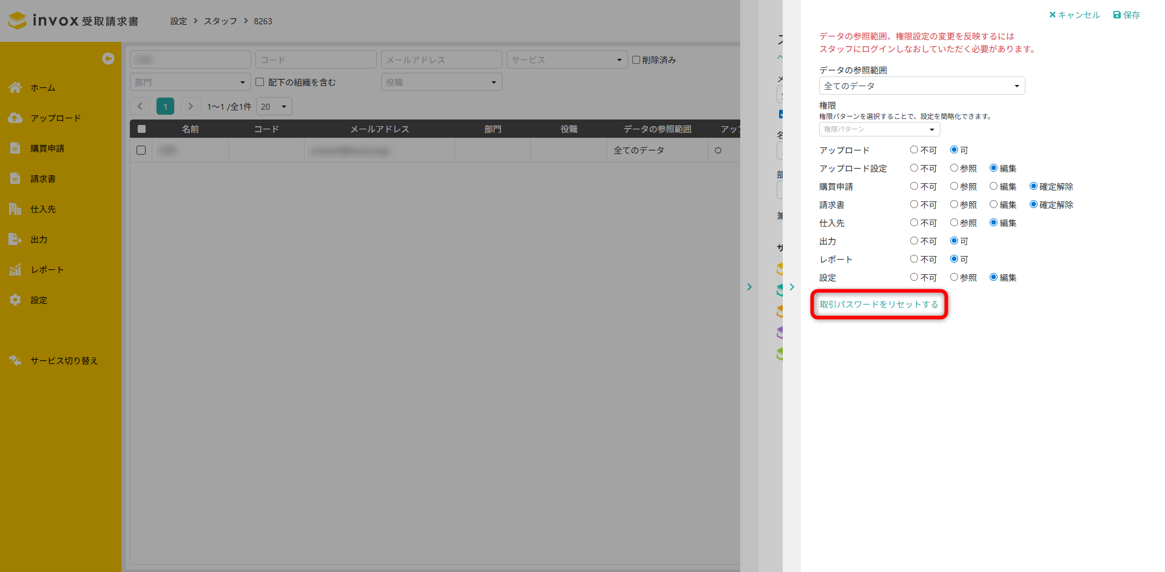The image size is (1165, 572).
Task: Check 配下の組織を含む option
Action: pyautogui.click(x=260, y=82)
